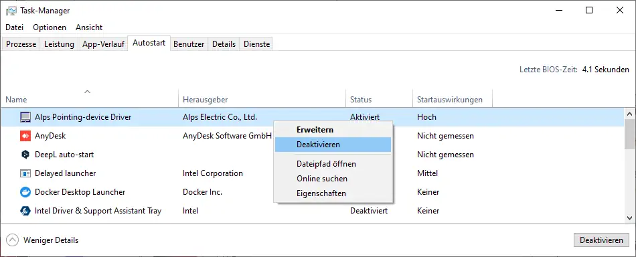Click Nicht gemessen in the AnyDesk row
The width and height of the screenshot is (636, 257).
point(445,136)
